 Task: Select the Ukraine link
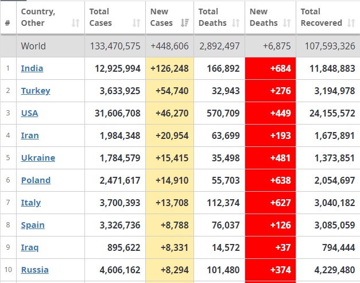[x=38, y=158]
